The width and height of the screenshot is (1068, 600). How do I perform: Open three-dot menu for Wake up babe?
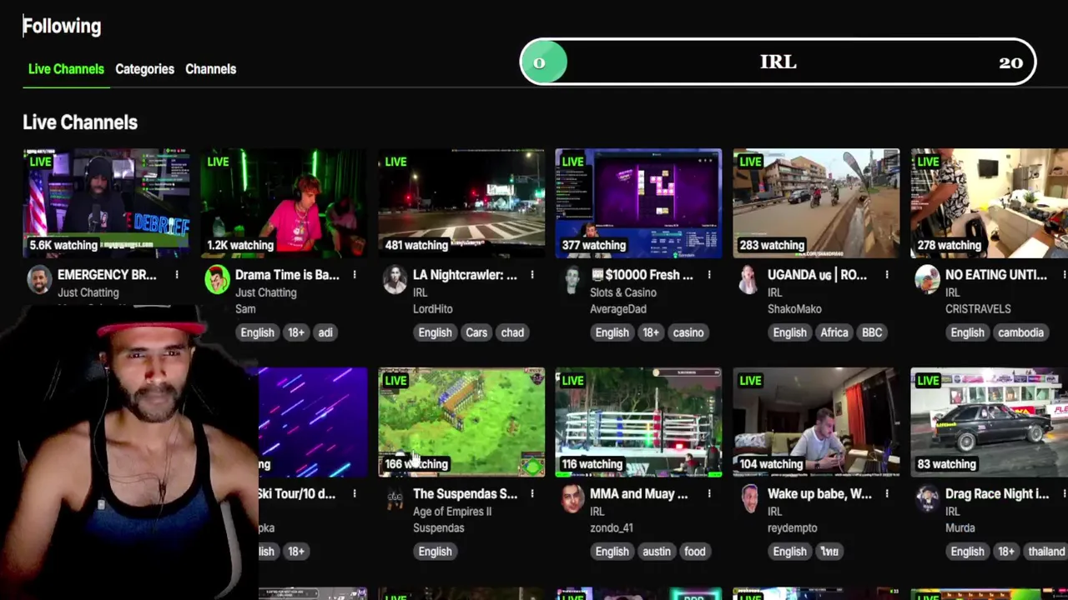coord(887,494)
